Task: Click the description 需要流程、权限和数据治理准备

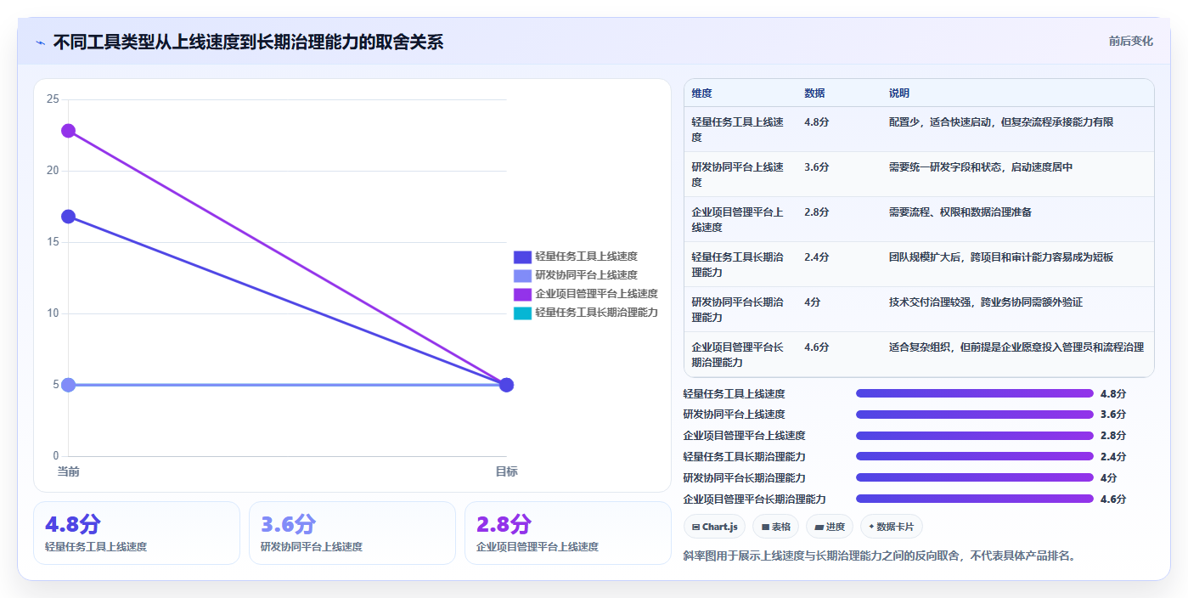Action: click(960, 212)
